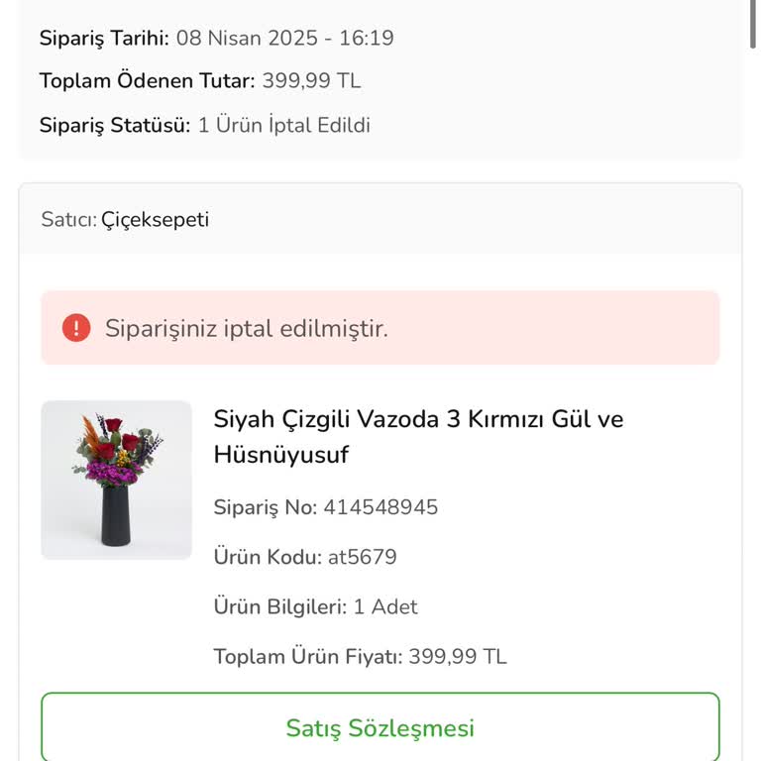This screenshot has width=761, height=761.
Task: Click the Toplam Ürün Fiyatı value
Action: tap(458, 656)
